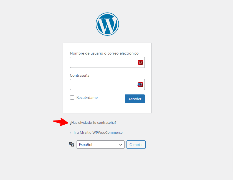Click the WordPress logo above the login form
Image resolution: width=233 pixels, height=180 pixels.
click(107, 24)
